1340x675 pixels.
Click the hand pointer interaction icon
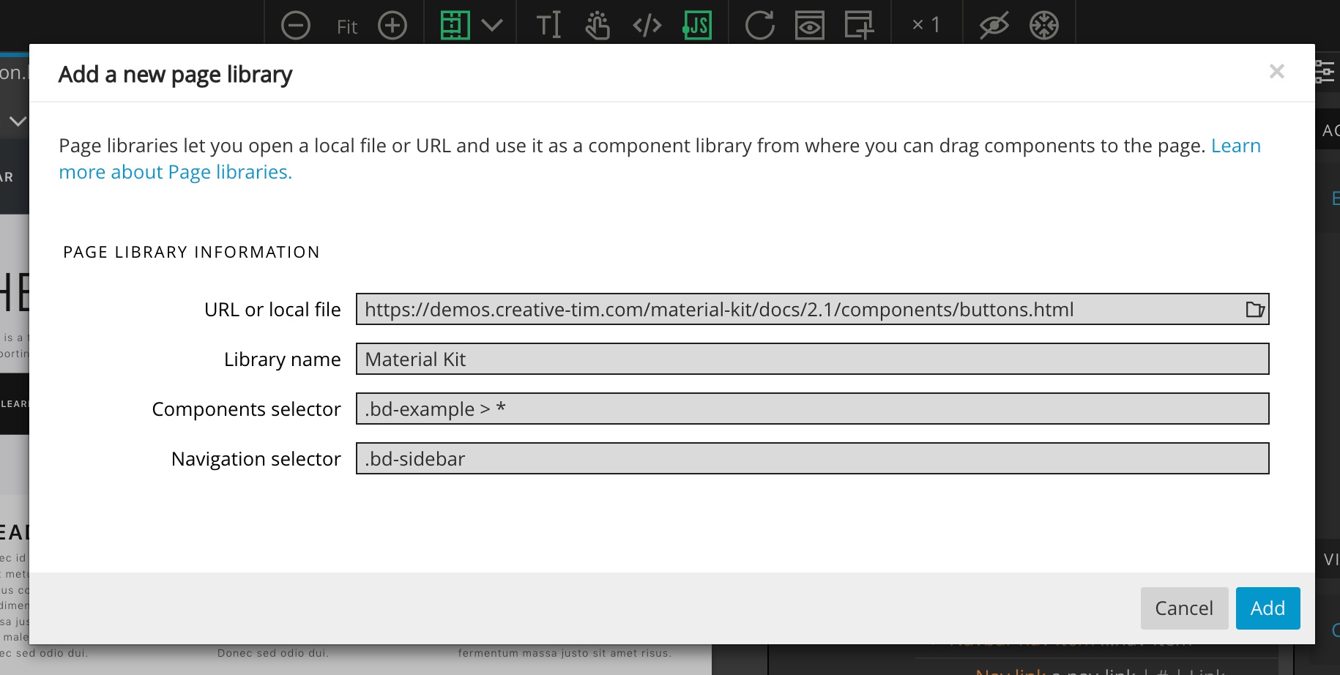coord(598,25)
